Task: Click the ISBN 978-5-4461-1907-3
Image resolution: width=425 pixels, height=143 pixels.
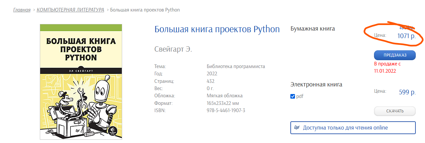Action: [x=226, y=110]
